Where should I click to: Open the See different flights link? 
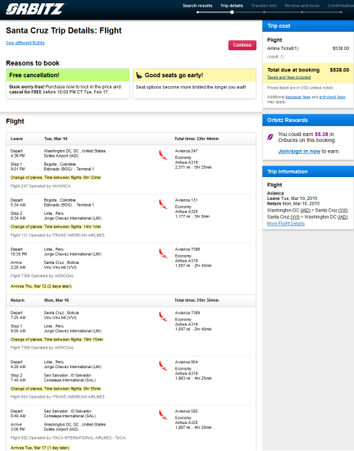pyautogui.click(x=25, y=43)
